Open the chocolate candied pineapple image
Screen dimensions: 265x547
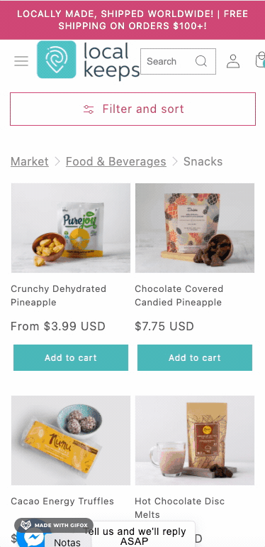(195, 228)
